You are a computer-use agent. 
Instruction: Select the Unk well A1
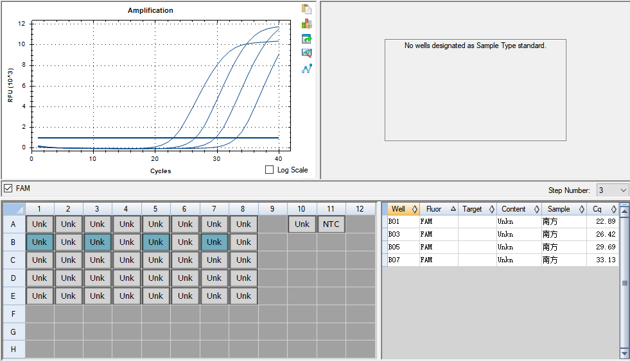(x=39, y=224)
